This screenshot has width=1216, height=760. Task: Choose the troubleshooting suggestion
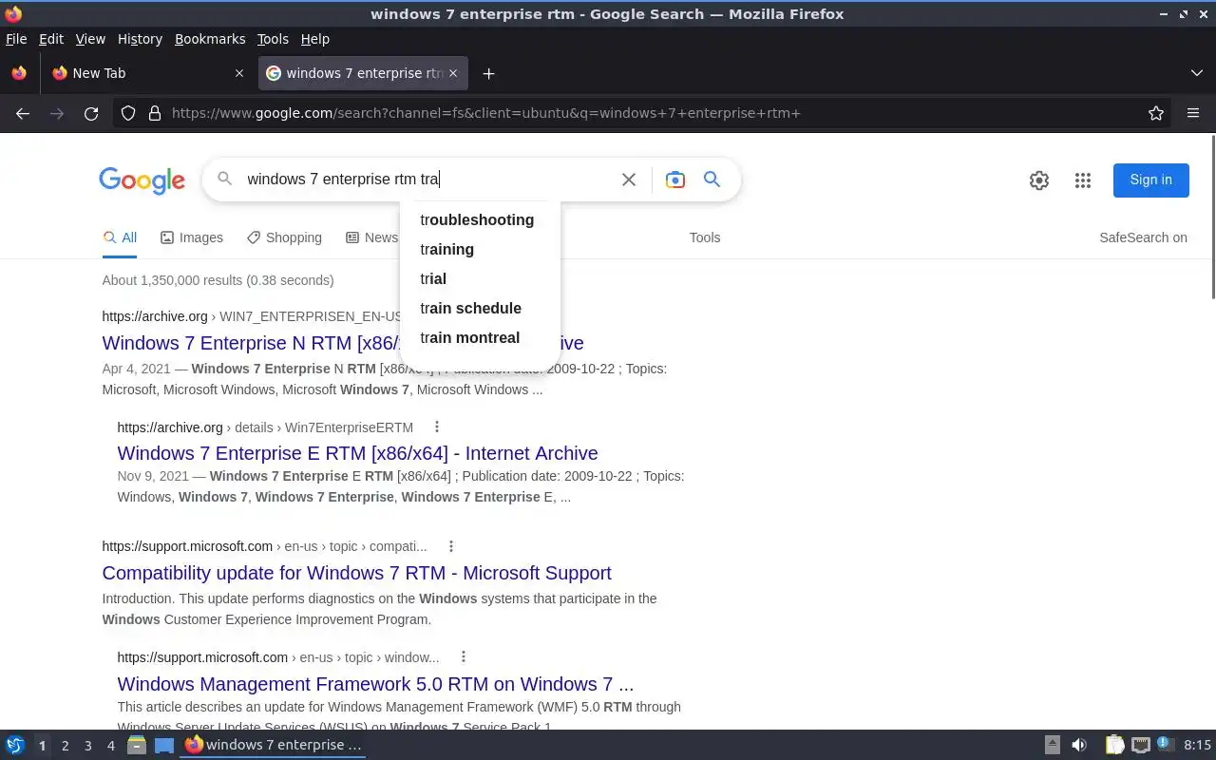point(480,219)
